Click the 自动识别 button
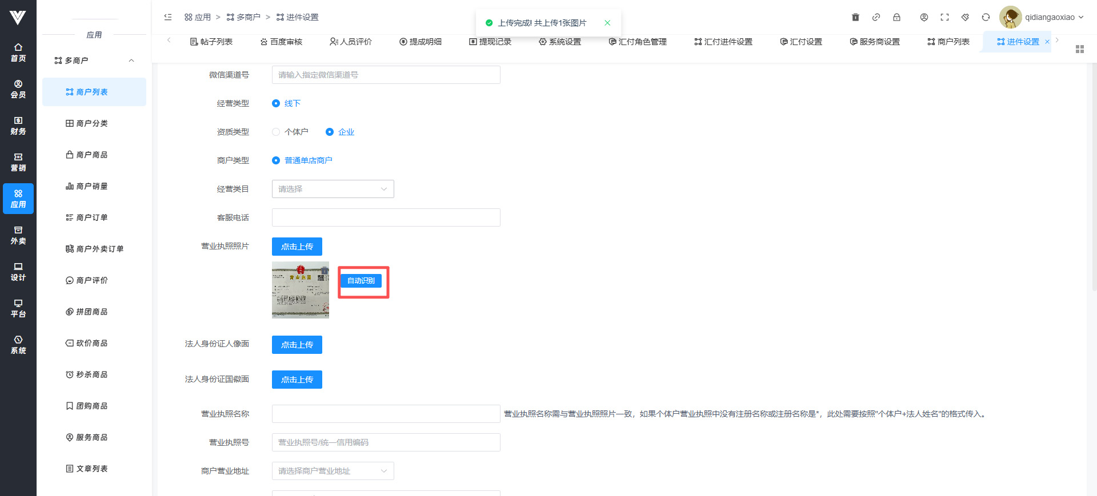 [x=361, y=281]
